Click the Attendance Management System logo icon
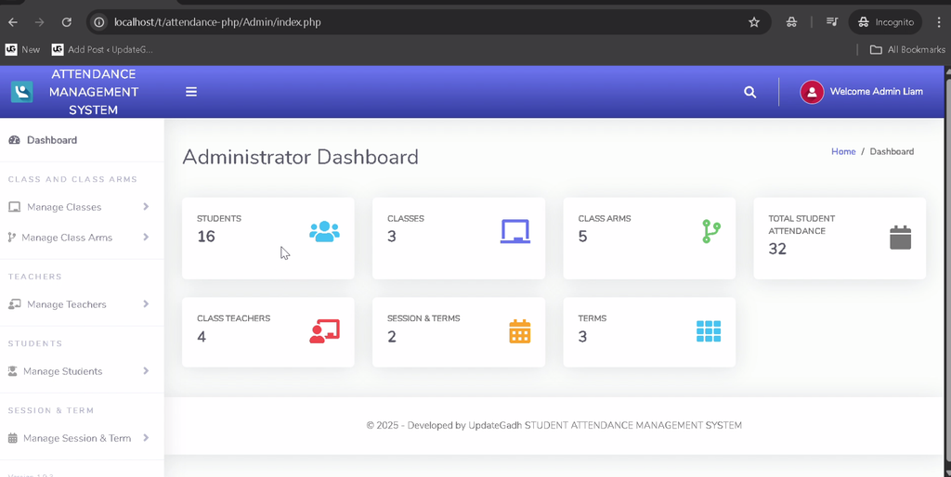Screen dimensions: 951x477 tap(22, 92)
